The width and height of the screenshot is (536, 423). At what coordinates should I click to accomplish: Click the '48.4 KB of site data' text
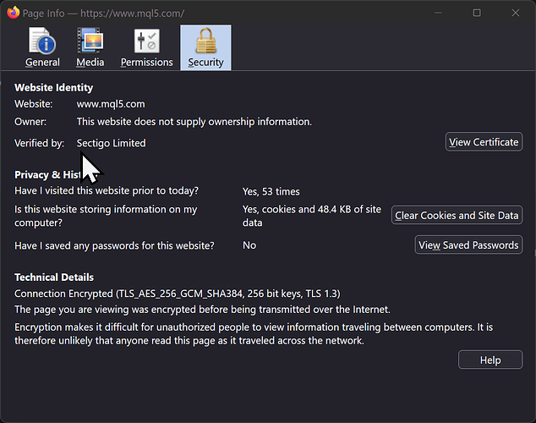coord(312,216)
